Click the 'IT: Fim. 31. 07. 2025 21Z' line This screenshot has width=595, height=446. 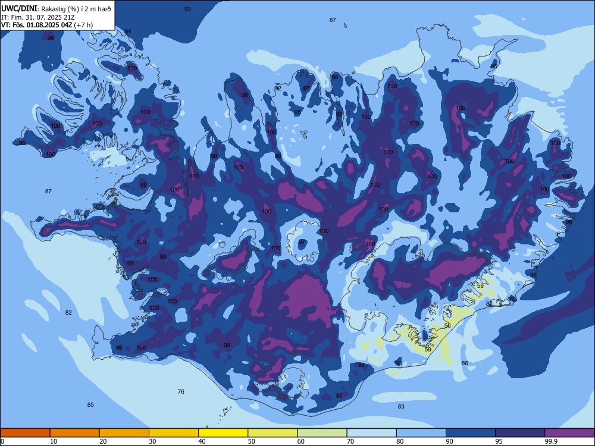pos(37,17)
